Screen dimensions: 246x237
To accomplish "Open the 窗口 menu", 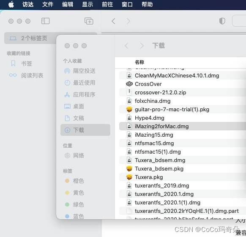I will coord(127,4).
